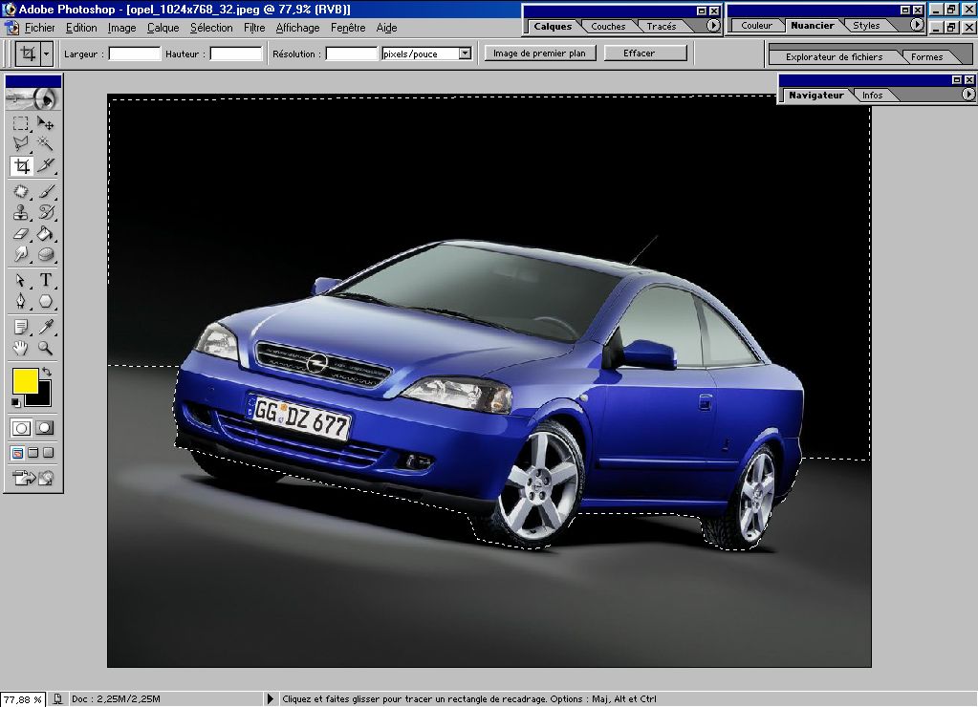This screenshot has width=978, height=707.
Task: Select the Notes tool
Action: pyautogui.click(x=21, y=327)
